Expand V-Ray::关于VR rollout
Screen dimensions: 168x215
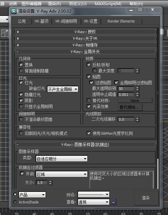[85, 38]
